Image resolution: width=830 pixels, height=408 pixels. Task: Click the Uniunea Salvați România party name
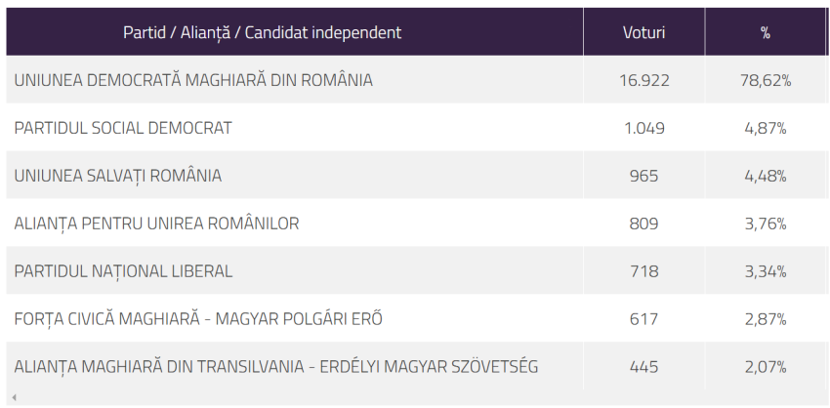click(118, 176)
